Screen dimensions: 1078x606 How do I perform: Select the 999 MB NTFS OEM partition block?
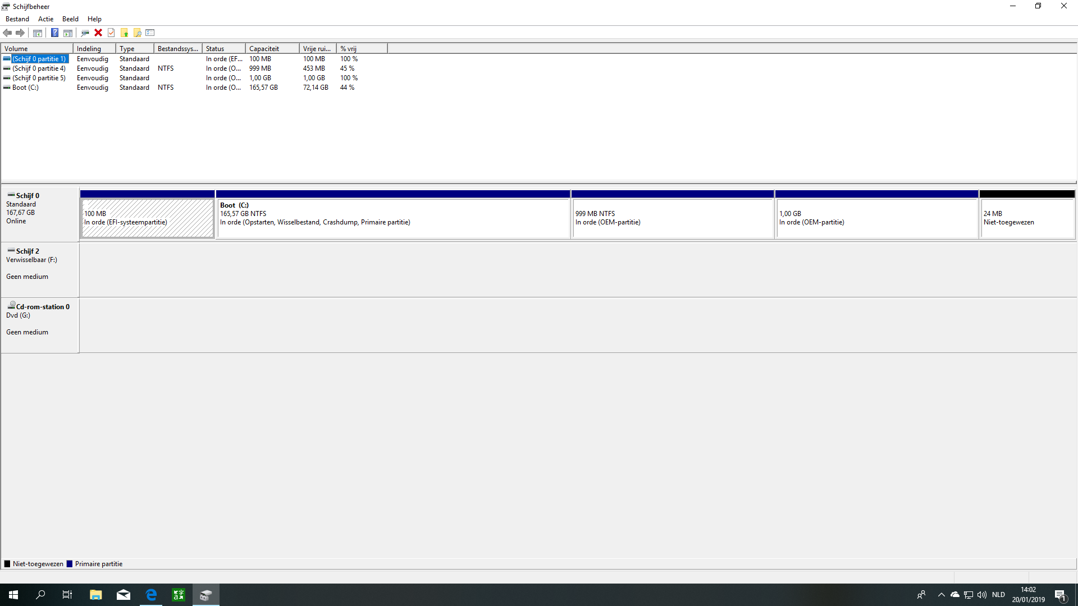(673, 214)
